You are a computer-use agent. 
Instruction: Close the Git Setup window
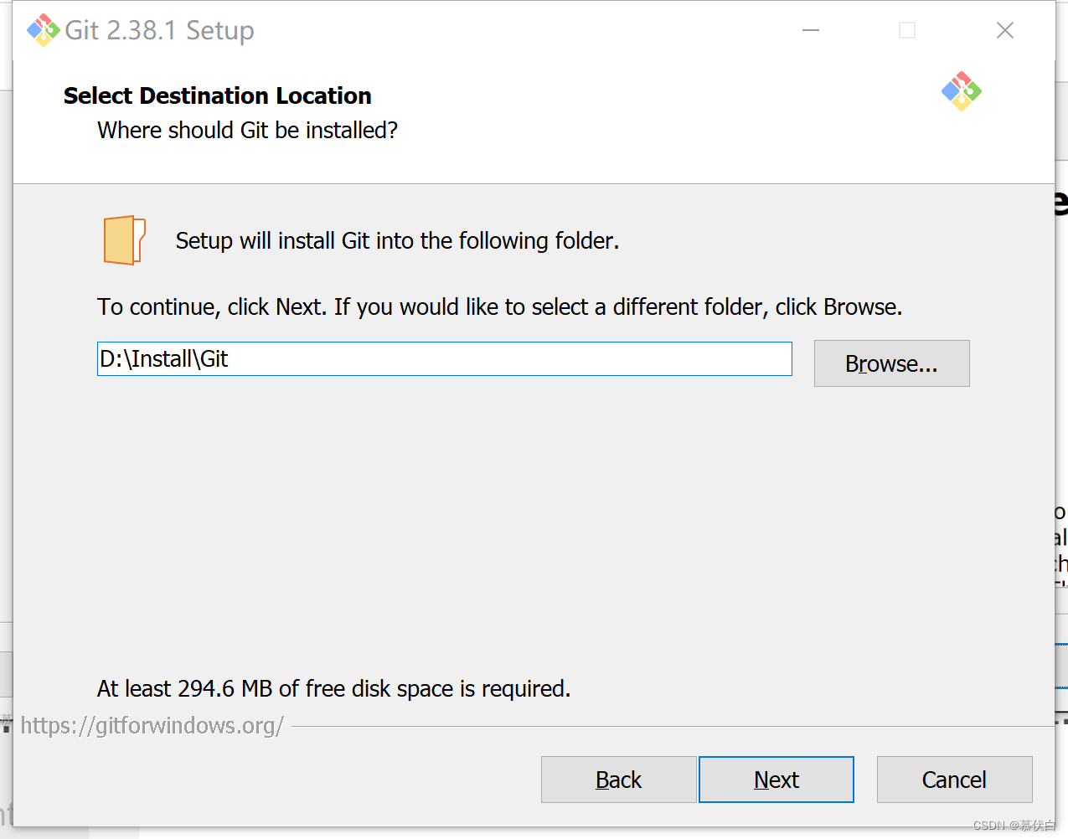(1004, 30)
